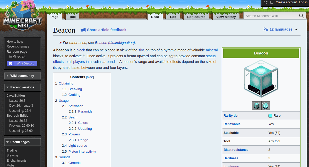Open Brewing in Useful pages
The height and width of the screenshot is (167, 309).
click(x=12, y=155)
